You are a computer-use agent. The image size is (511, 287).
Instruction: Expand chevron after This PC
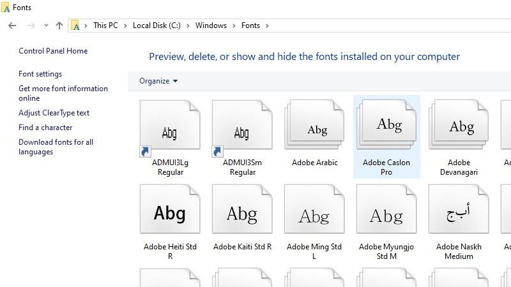coord(125,26)
